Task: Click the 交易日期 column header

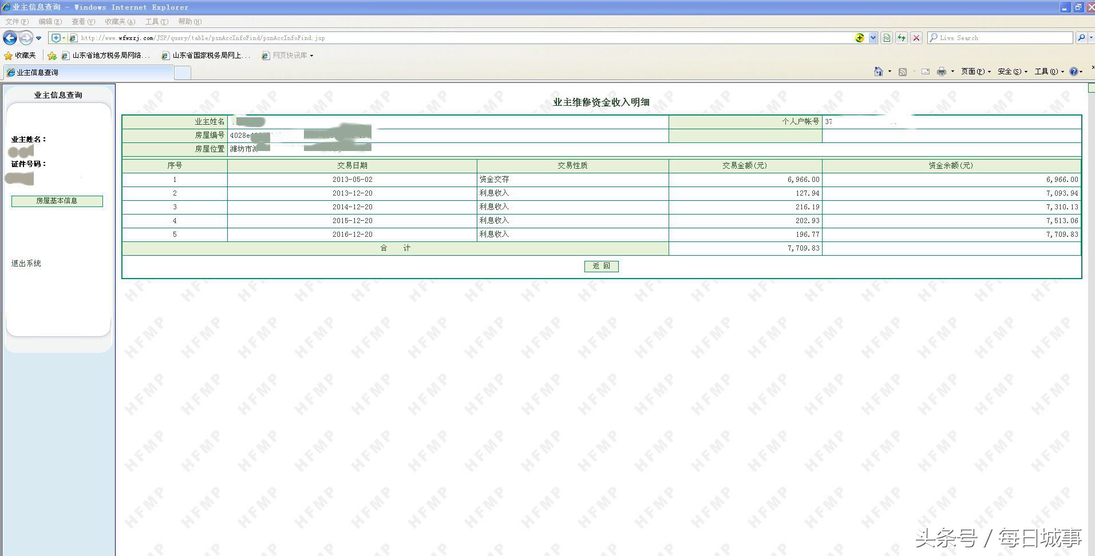Action: [x=352, y=165]
